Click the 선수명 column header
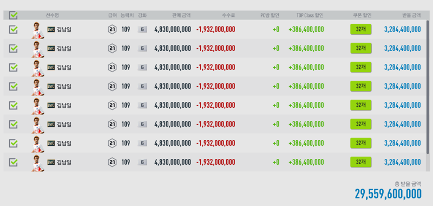 tap(52, 16)
